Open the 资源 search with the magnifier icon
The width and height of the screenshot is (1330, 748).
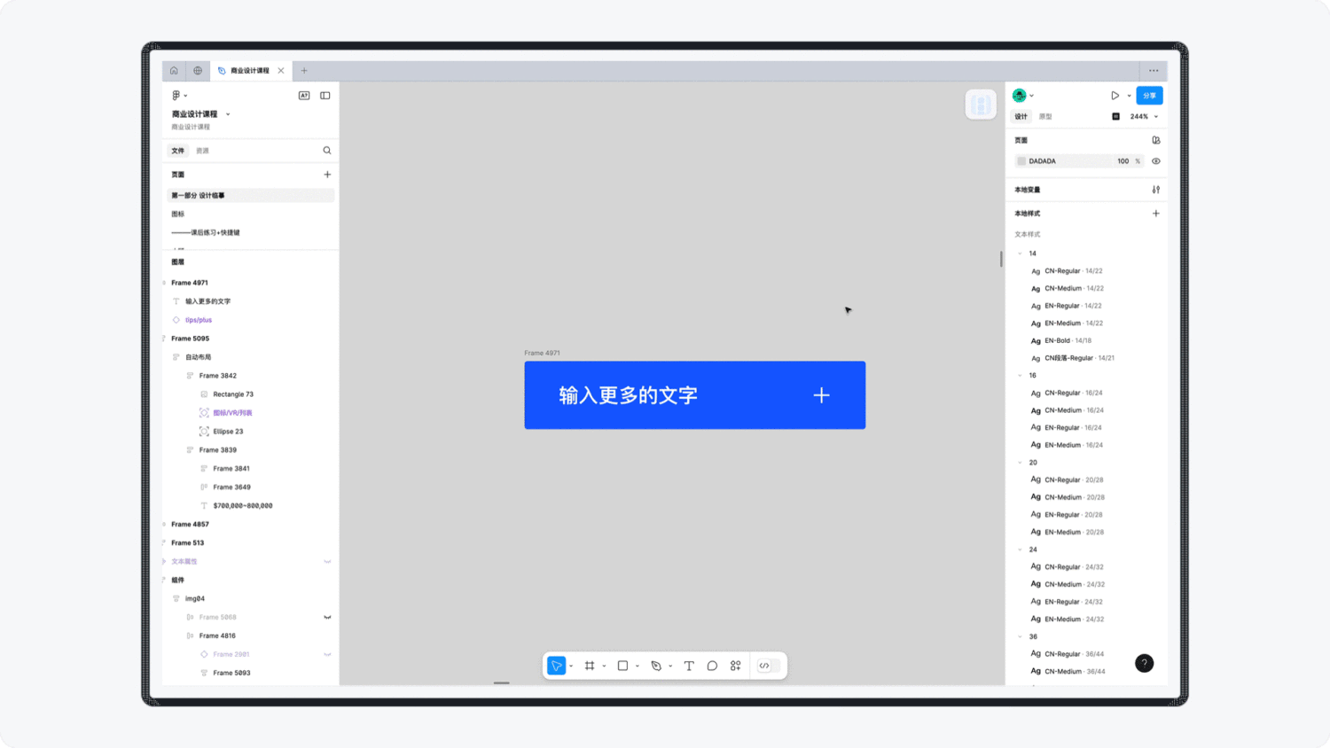pyautogui.click(x=326, y=151)
